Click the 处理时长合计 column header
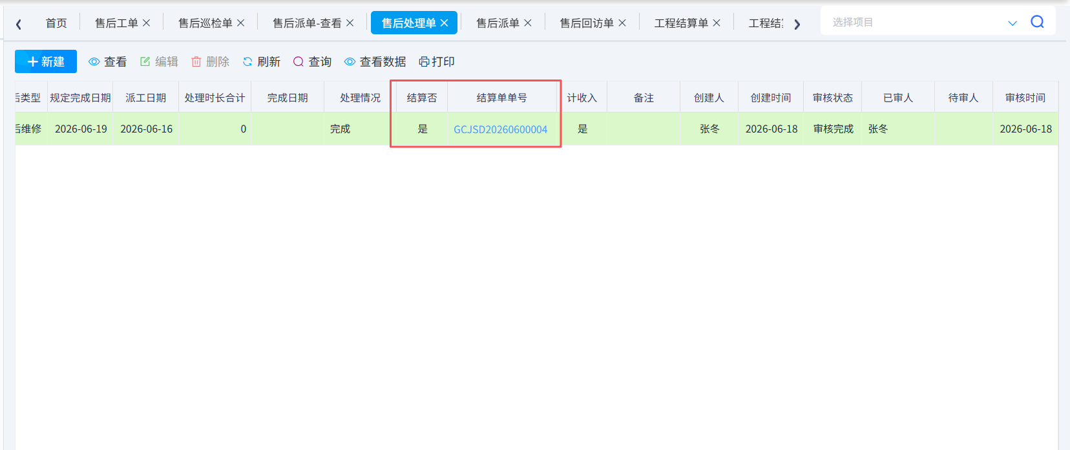This screenshot has width=1070, height=450. pyautogui.click(x=215, y=98)
